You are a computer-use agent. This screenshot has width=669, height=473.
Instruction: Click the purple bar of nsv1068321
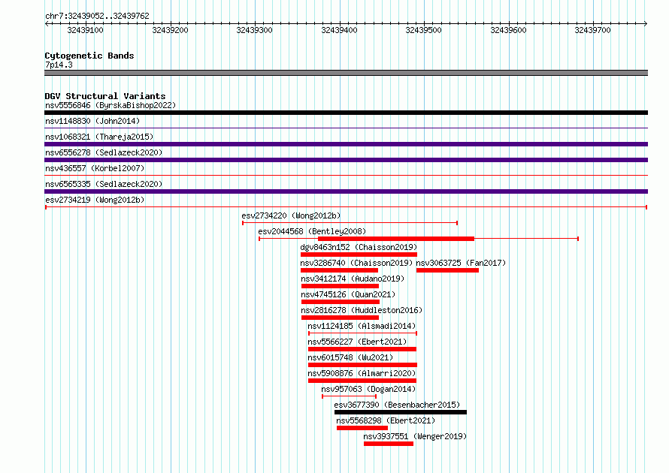[346, 144]
